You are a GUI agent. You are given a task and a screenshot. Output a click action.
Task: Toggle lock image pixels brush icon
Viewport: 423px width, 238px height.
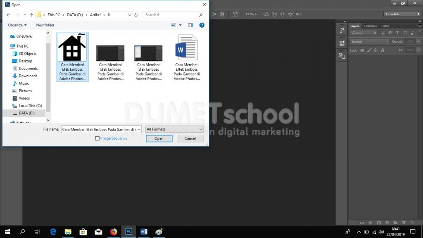point(369,50)
